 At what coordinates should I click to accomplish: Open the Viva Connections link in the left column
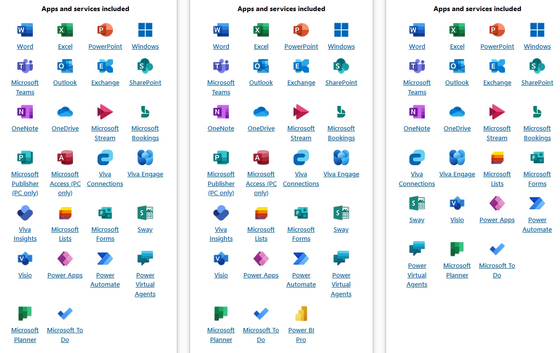pyautogui.click(x=105, y=179)
